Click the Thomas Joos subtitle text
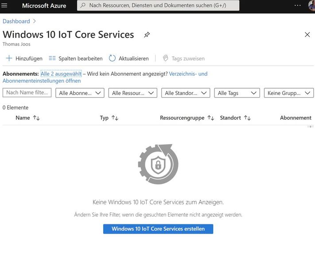 click(x=16, y=44)
